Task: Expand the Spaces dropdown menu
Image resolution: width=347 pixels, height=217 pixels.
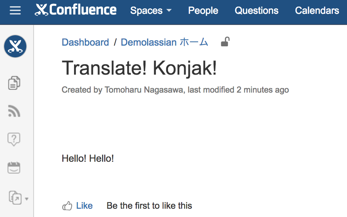Action: [x=151, y=11]
